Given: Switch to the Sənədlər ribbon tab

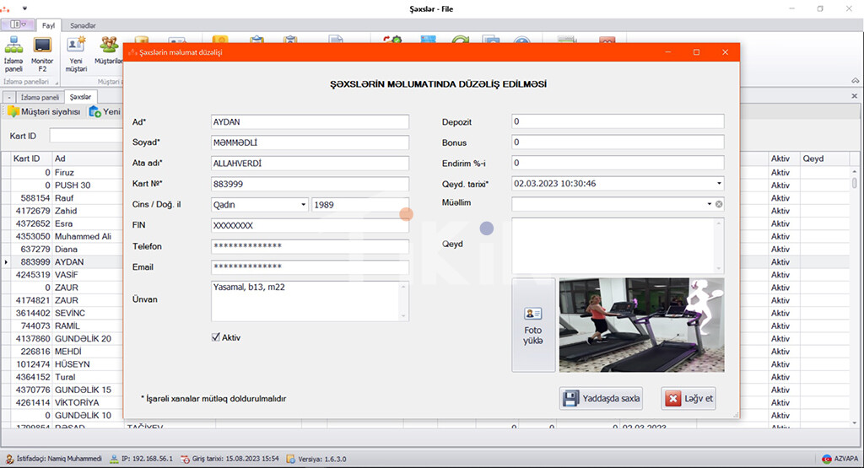Looking at the screenshot, I should [x=83, y=26].
